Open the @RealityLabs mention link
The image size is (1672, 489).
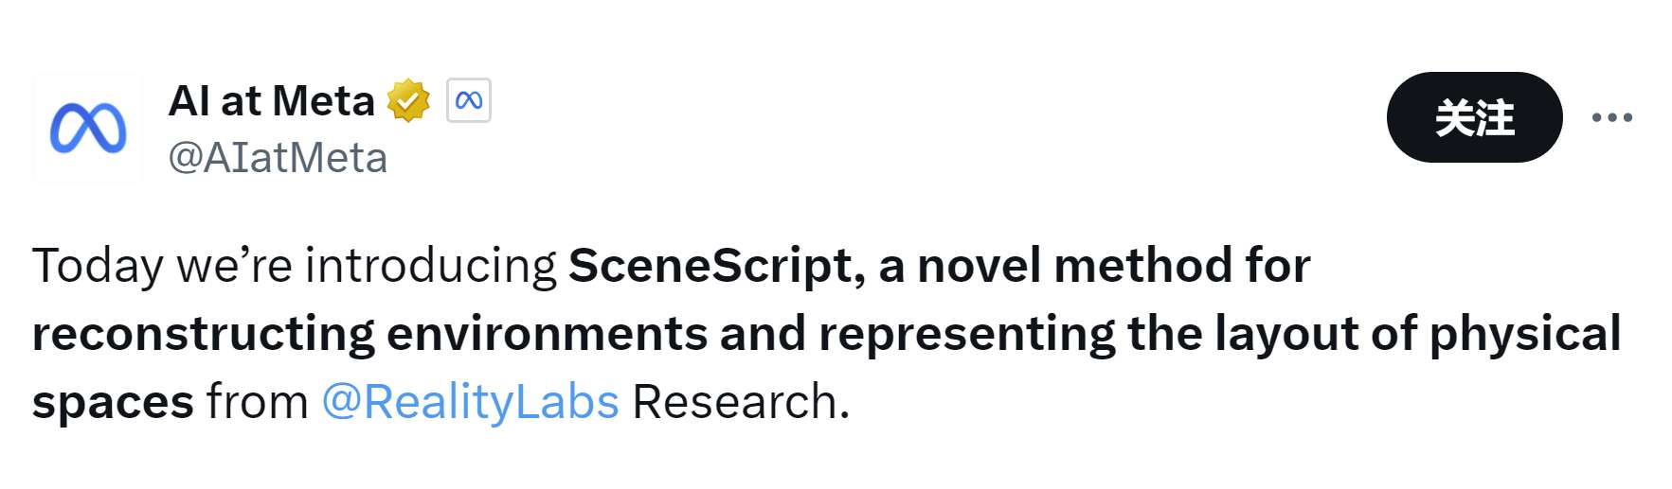point(470,401)
